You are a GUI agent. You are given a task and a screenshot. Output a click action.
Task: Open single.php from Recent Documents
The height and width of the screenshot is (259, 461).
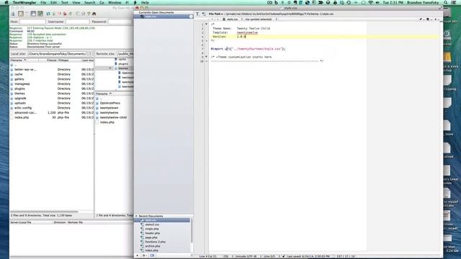152,229
